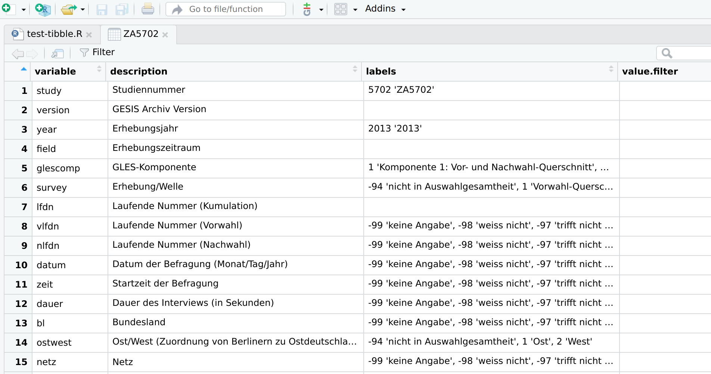Open the Addins dropdown
Screen dimensions: 711x374
tap(385, 9)
